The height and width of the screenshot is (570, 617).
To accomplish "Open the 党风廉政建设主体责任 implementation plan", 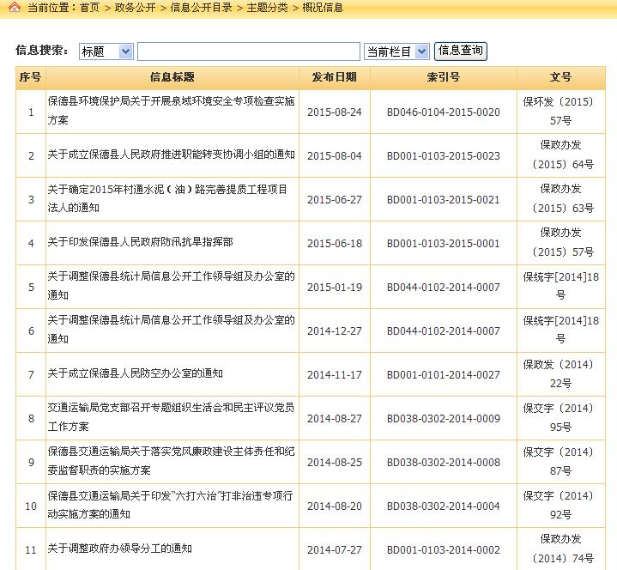I will (x=171, y=461).
